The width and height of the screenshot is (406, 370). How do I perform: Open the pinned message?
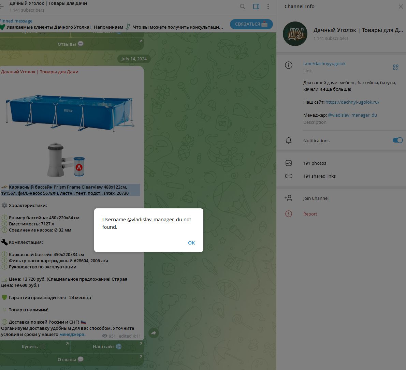[111, 24]
